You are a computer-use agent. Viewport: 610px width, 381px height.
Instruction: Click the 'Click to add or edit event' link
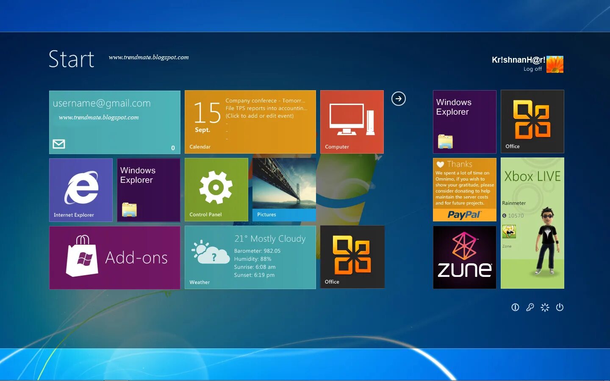click(x=259, y=116)
